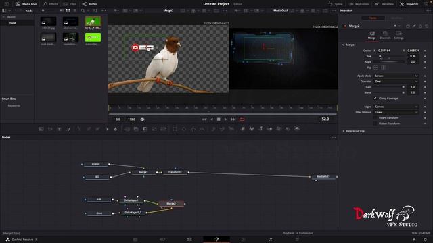Open the Nodes panel options menu
Image resolution: width=433 pixels, height=243 pixels.
click(334, 138)
